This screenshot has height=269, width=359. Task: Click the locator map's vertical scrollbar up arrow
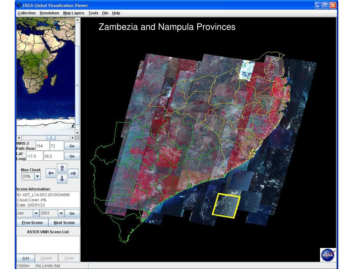(77, 20)
